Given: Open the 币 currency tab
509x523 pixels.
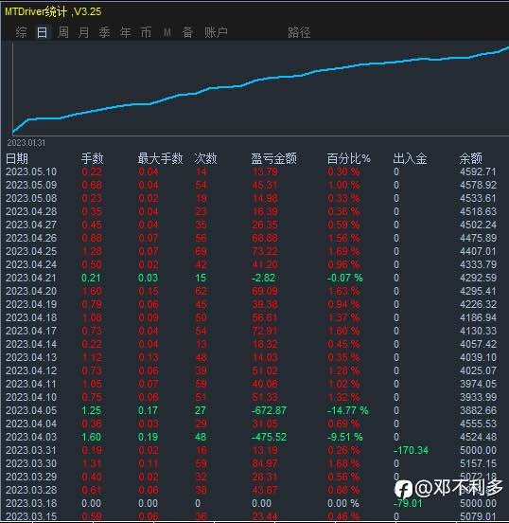Looking at the screenshot, I should click(x=146, y=32).
